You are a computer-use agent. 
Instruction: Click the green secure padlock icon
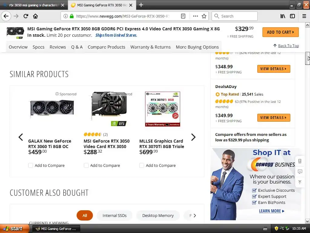(x=72, y=16)
